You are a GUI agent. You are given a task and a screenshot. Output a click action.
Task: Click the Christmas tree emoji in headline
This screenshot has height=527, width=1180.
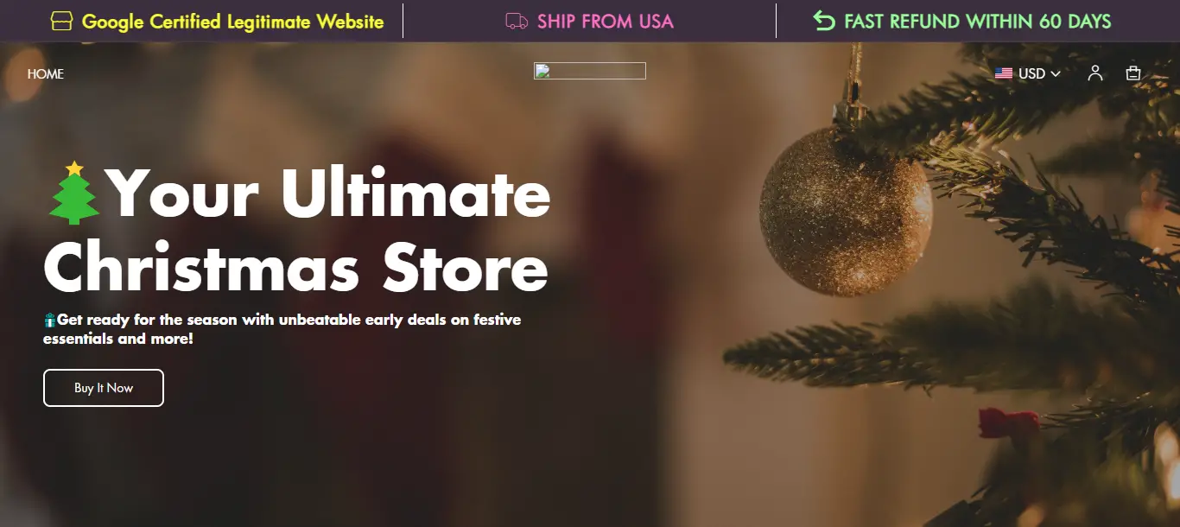[74, 193]
